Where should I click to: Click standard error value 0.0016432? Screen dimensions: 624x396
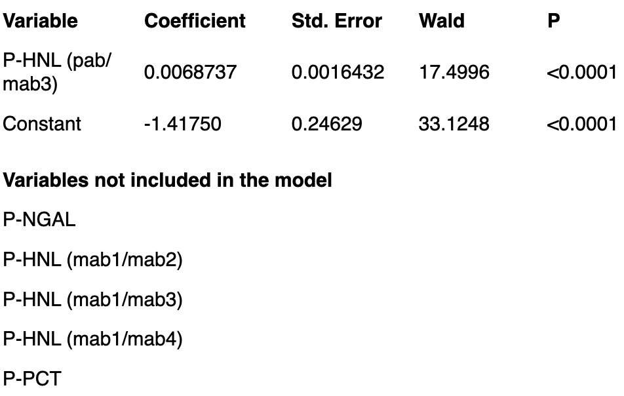point(338,72)
